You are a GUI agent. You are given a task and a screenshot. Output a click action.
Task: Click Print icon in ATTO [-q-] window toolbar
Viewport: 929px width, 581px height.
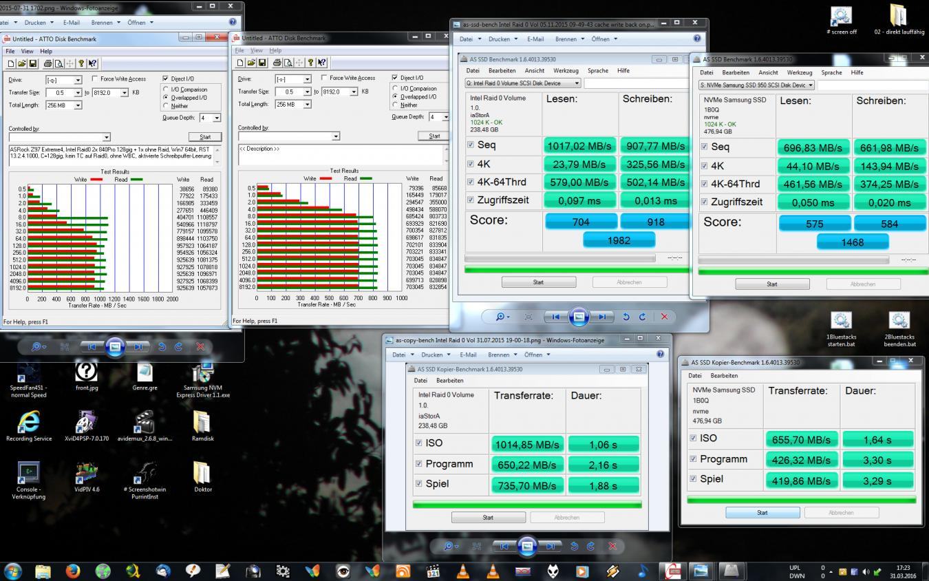pos(47,63)
